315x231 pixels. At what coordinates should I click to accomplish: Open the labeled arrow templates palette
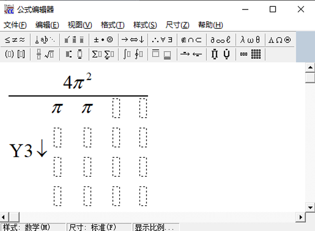click(192, 54)
